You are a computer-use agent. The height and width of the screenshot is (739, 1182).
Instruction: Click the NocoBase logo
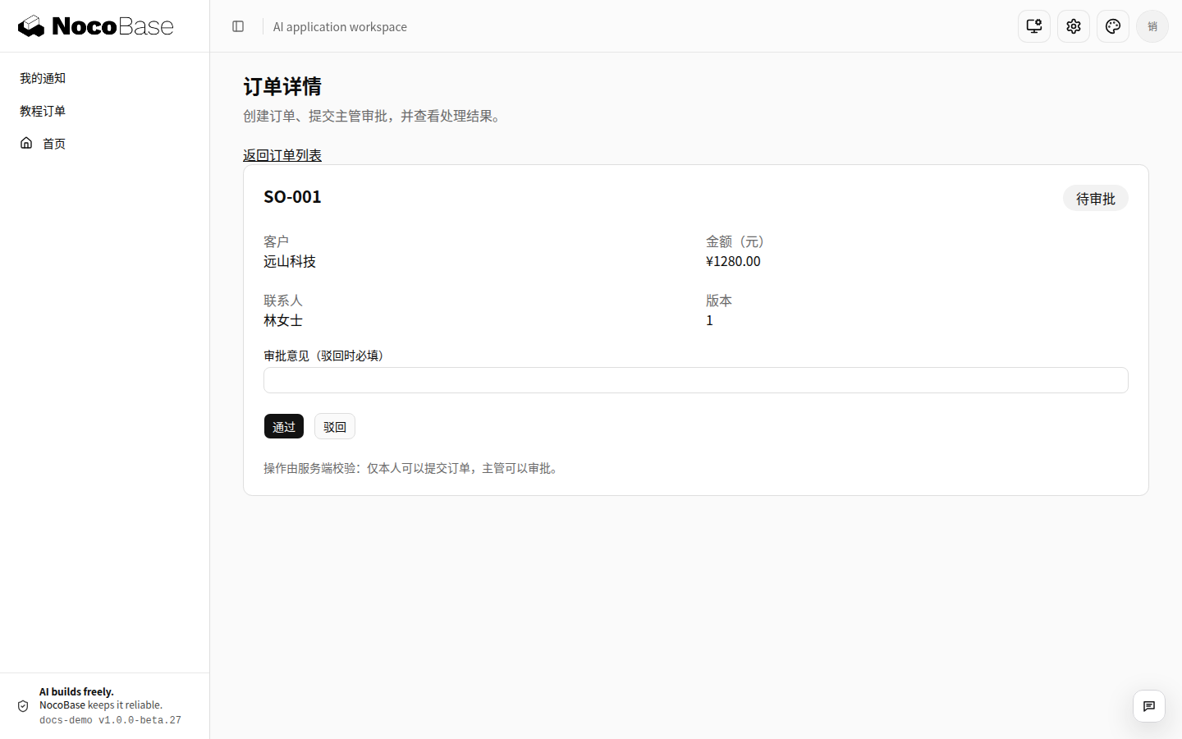[96, 26]
